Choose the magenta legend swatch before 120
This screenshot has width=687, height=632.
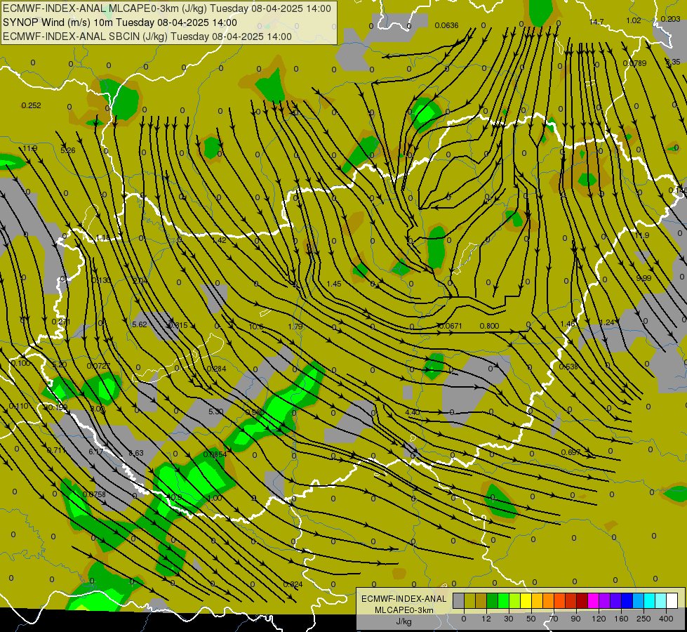594,600
